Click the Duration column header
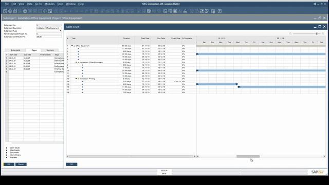The height and width of the screenshot is (185, 329). [x=127, y=39]
